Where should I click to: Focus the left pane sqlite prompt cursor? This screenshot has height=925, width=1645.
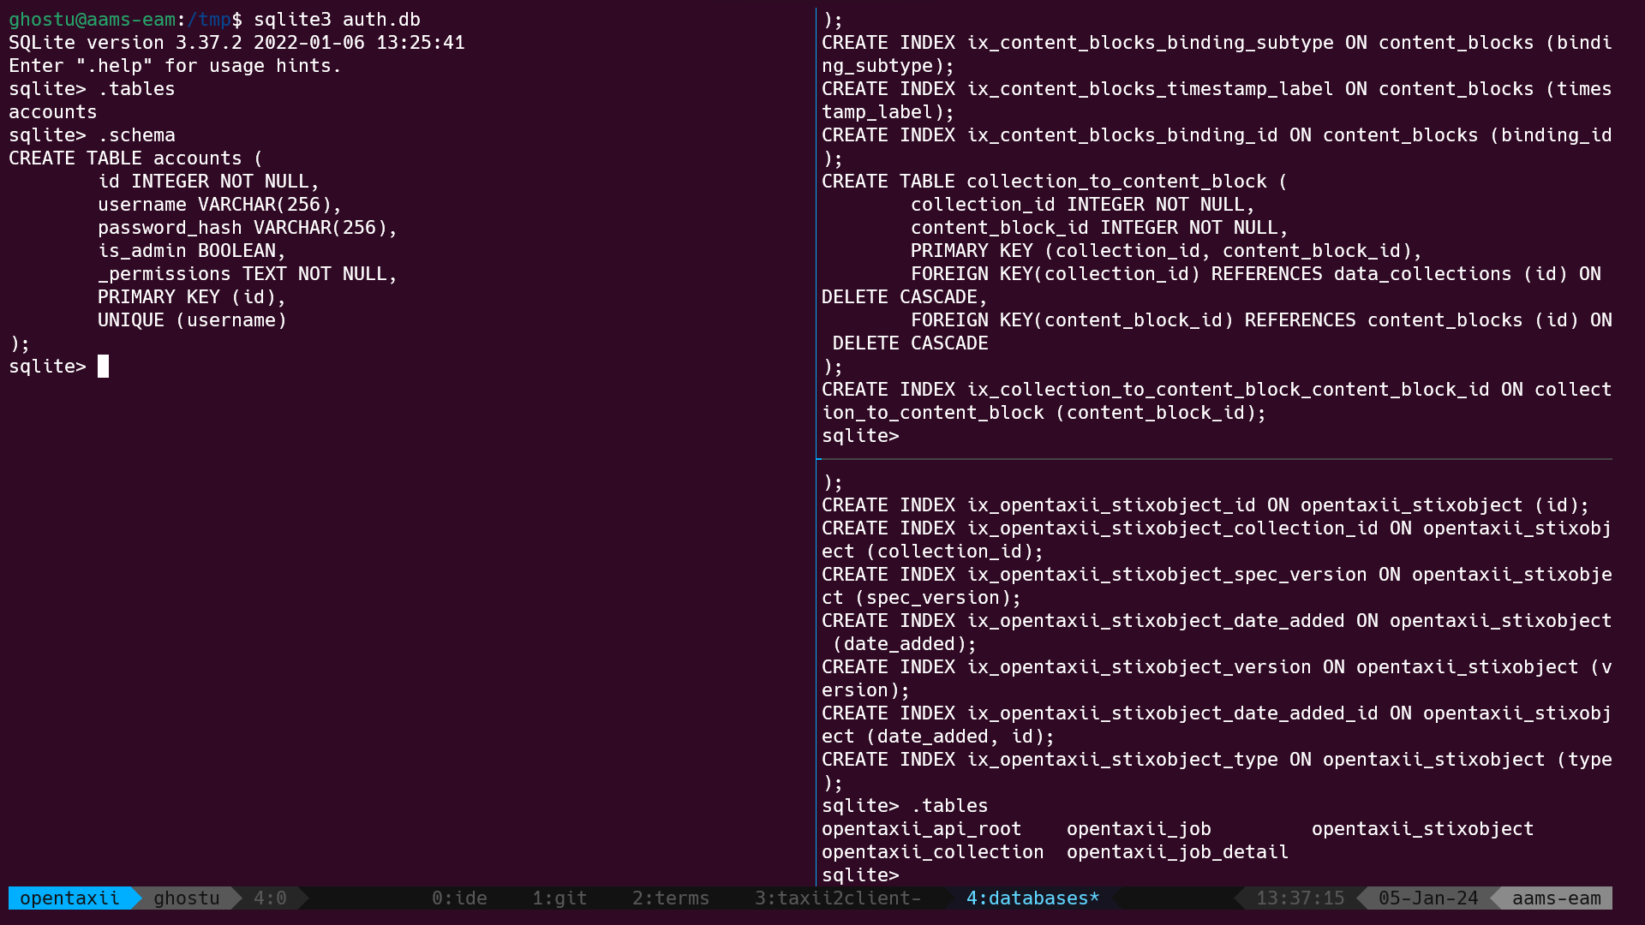pyautogui.click(x=103, y=367)
